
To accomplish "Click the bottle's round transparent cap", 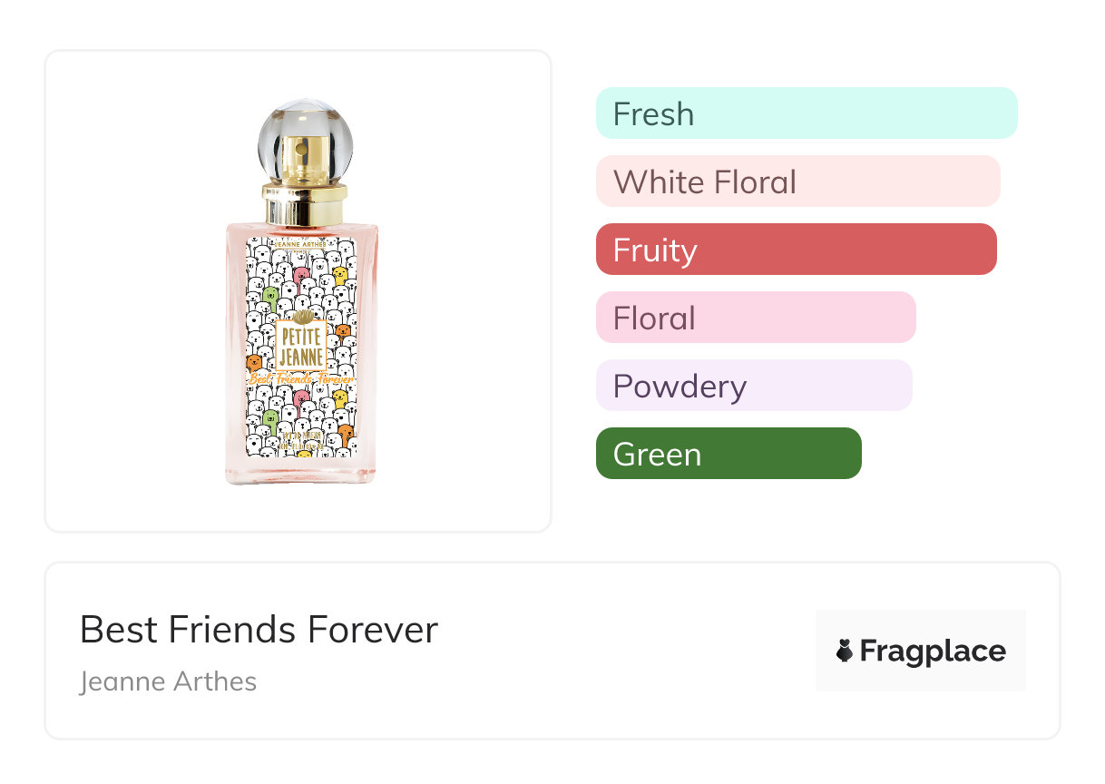I will pyautogui.click(x=304, y=136).
